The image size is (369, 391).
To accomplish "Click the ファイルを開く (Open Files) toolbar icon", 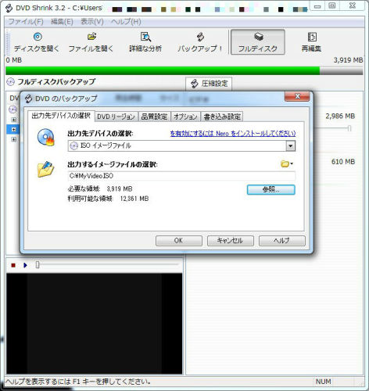I will point(91,42).
